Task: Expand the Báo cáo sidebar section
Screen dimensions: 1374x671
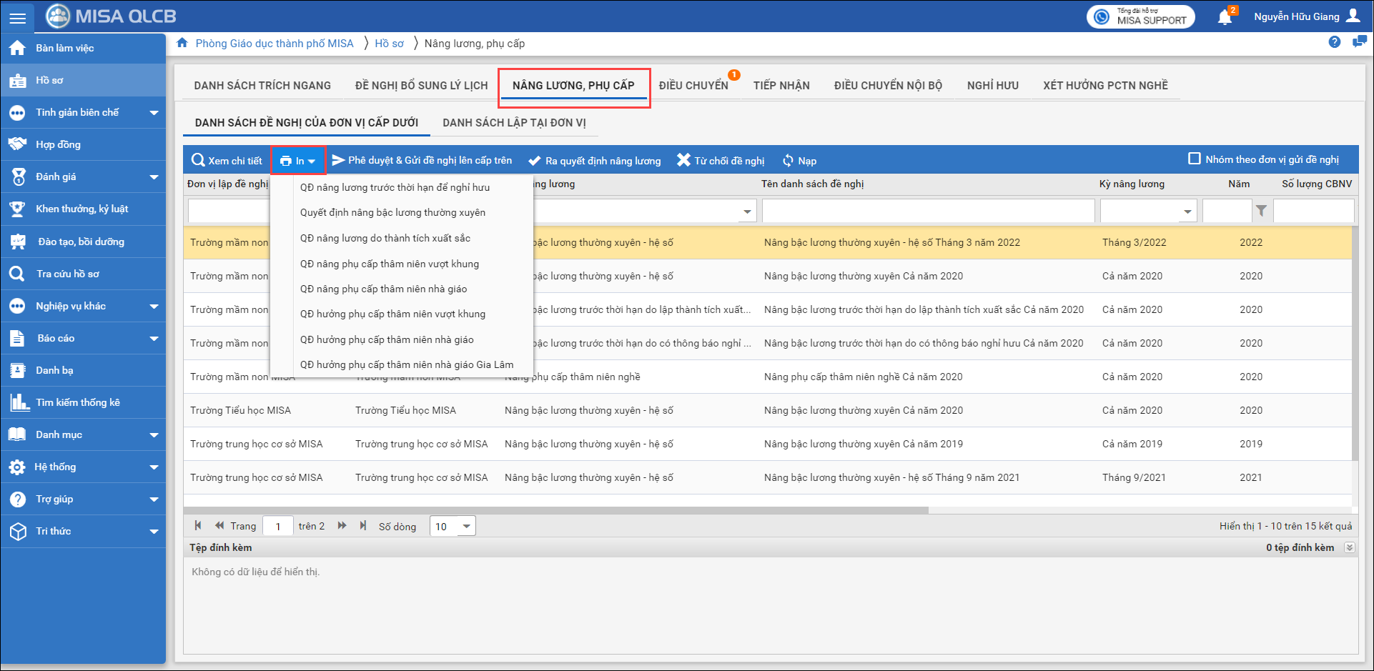Action: tap(154, 339)
